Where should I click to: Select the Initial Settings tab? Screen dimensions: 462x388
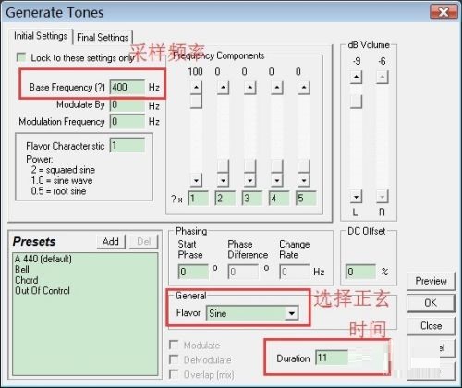click(x=41, y=36)
